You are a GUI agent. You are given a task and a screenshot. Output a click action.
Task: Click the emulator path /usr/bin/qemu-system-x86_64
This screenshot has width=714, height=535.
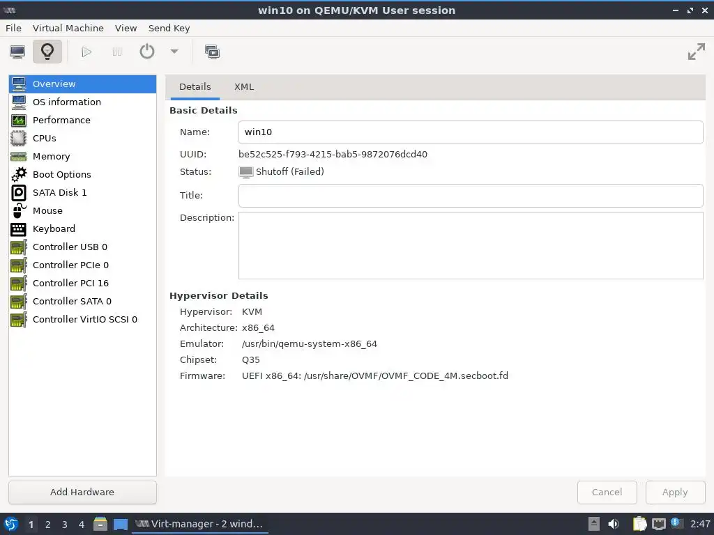310,344
